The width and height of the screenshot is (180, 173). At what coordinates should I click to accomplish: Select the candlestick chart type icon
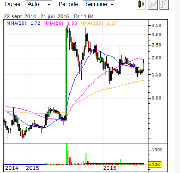[141, 5]
